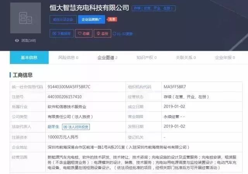Click the legal representative link 赵冬生

[x=53, y=127]
